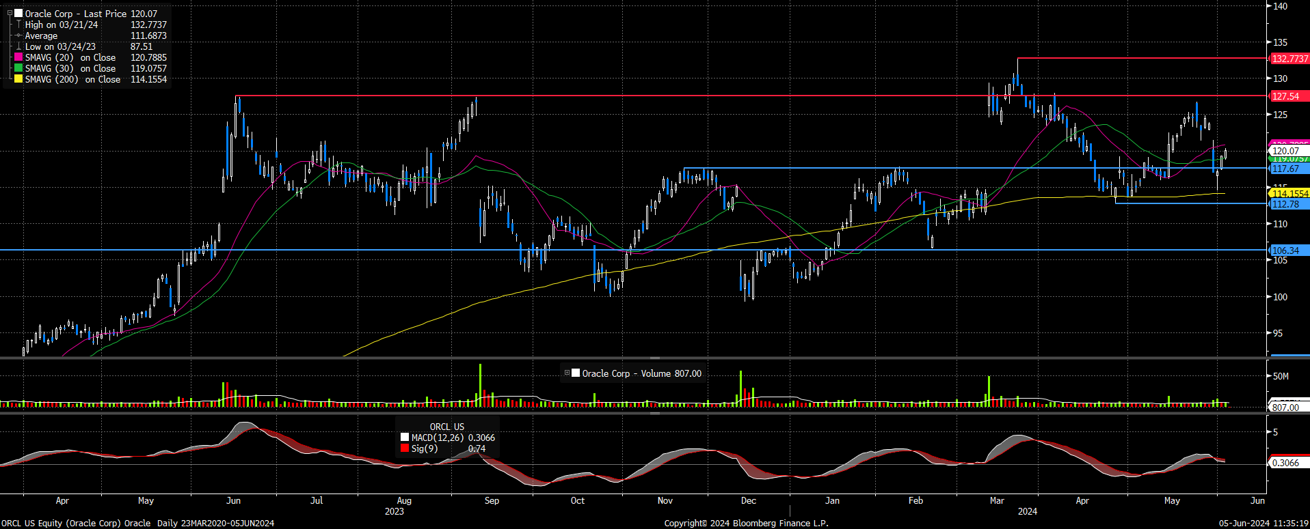The width and height of the screenshot is (1310, 529).
Task: Click the 2023 year label on the time axis
Action: (x=395, y=511)
